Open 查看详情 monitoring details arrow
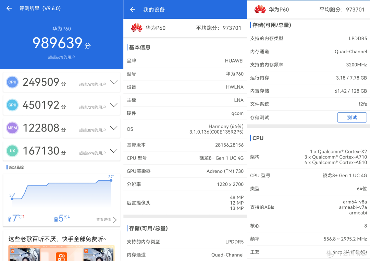Image resolution: width=370 pixels, height=261 pixels. tap(115, 220)
